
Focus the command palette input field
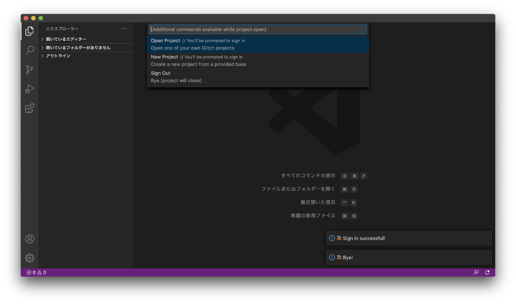click(x=258, y=29)
